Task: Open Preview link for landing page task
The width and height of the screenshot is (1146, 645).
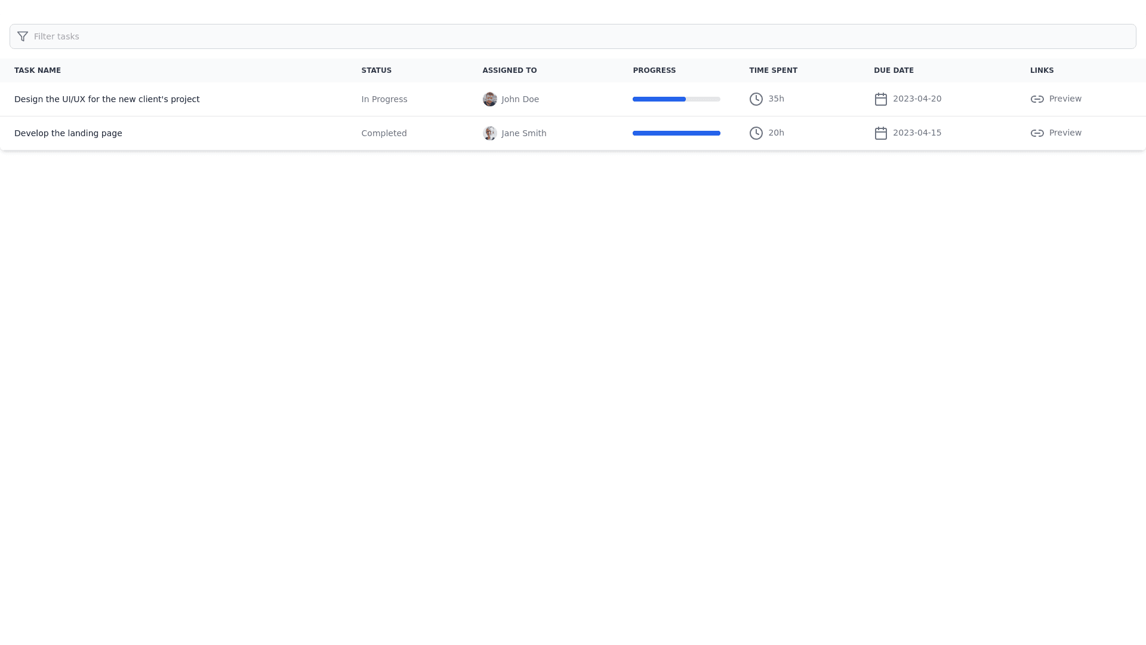Action: (1065, 133)
